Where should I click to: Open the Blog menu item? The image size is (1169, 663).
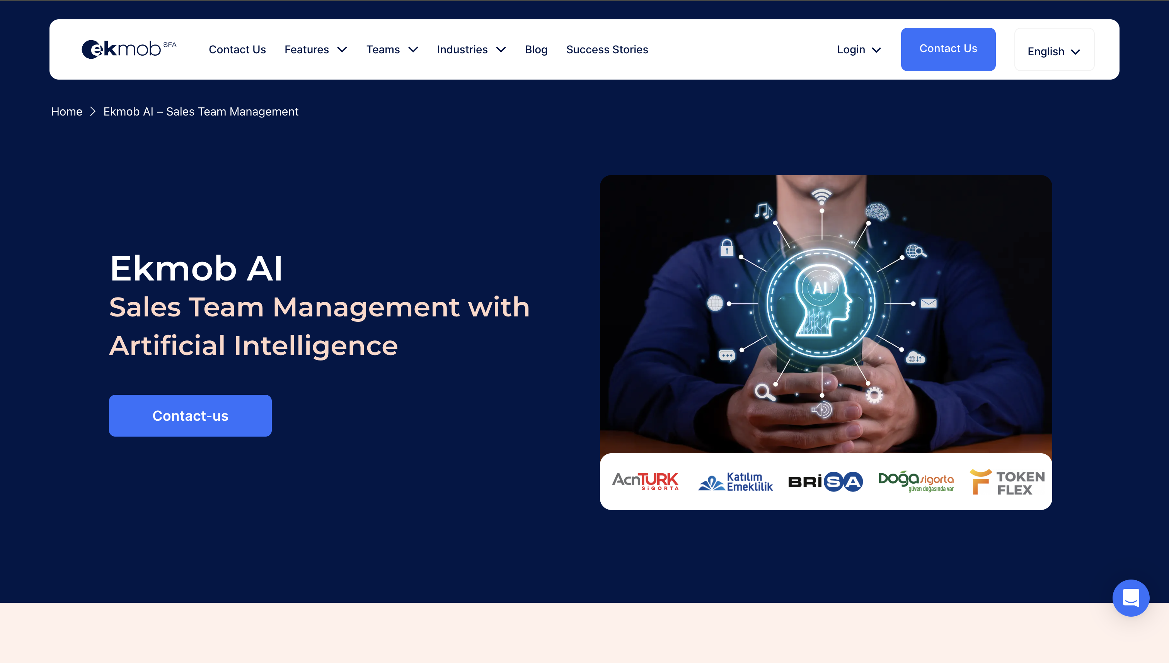(x=536, y=49)
